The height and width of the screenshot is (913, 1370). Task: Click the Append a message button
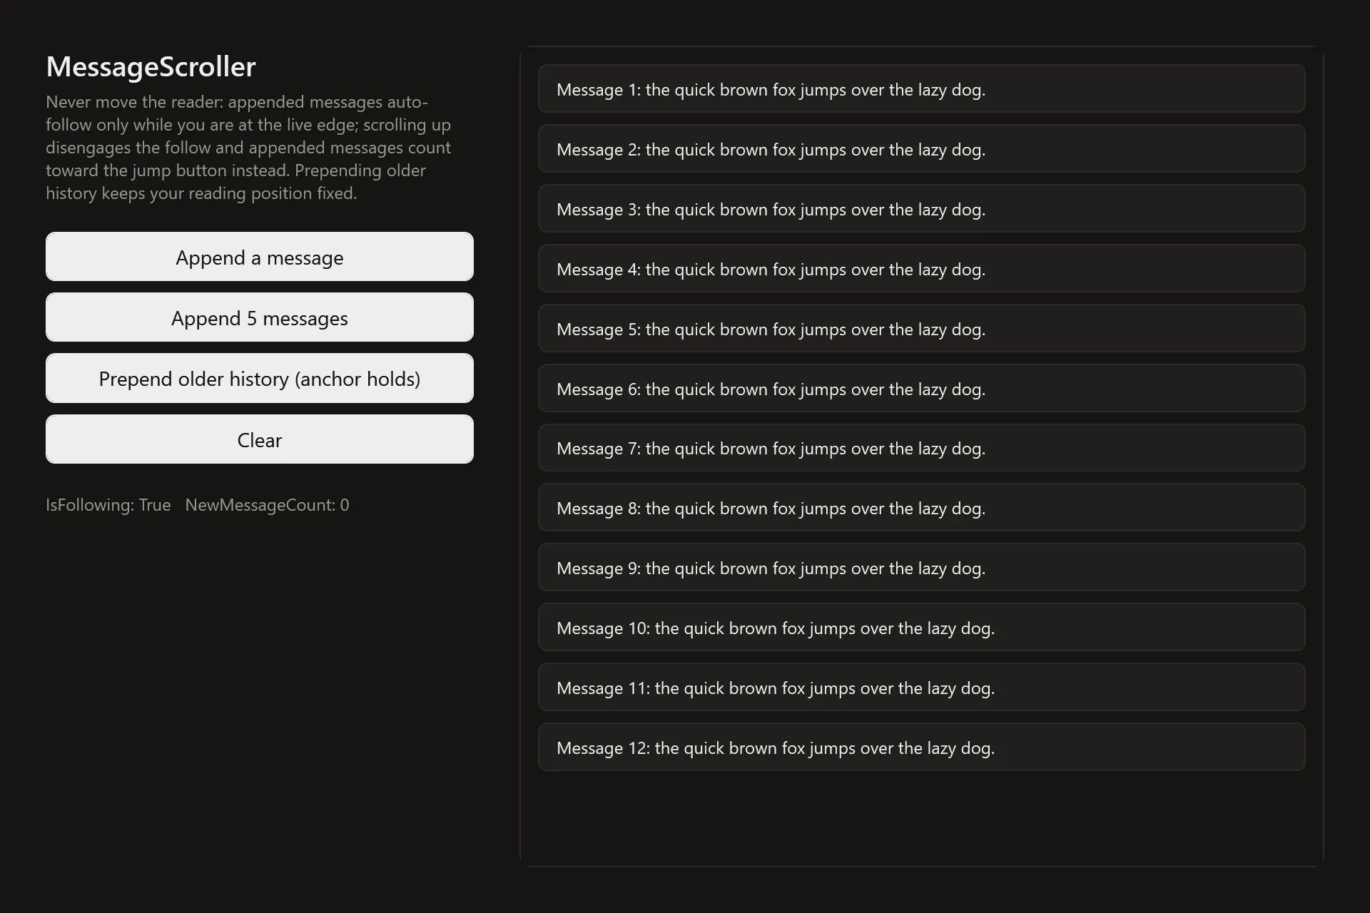click(x=260, y=257)
